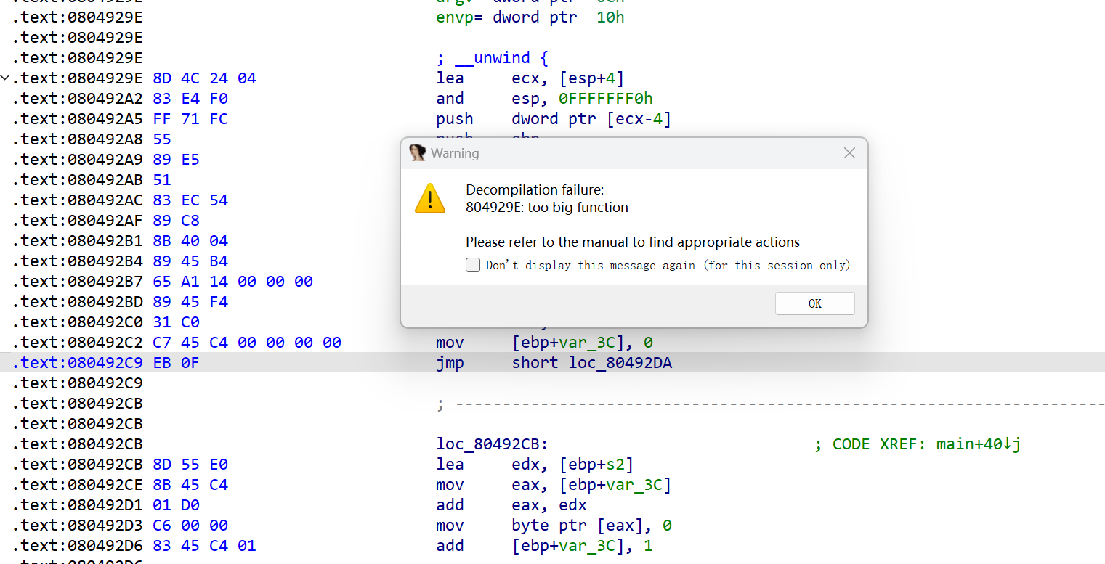Click the push dword ptr [ecx-4] instruction

[x=554, y=118]
